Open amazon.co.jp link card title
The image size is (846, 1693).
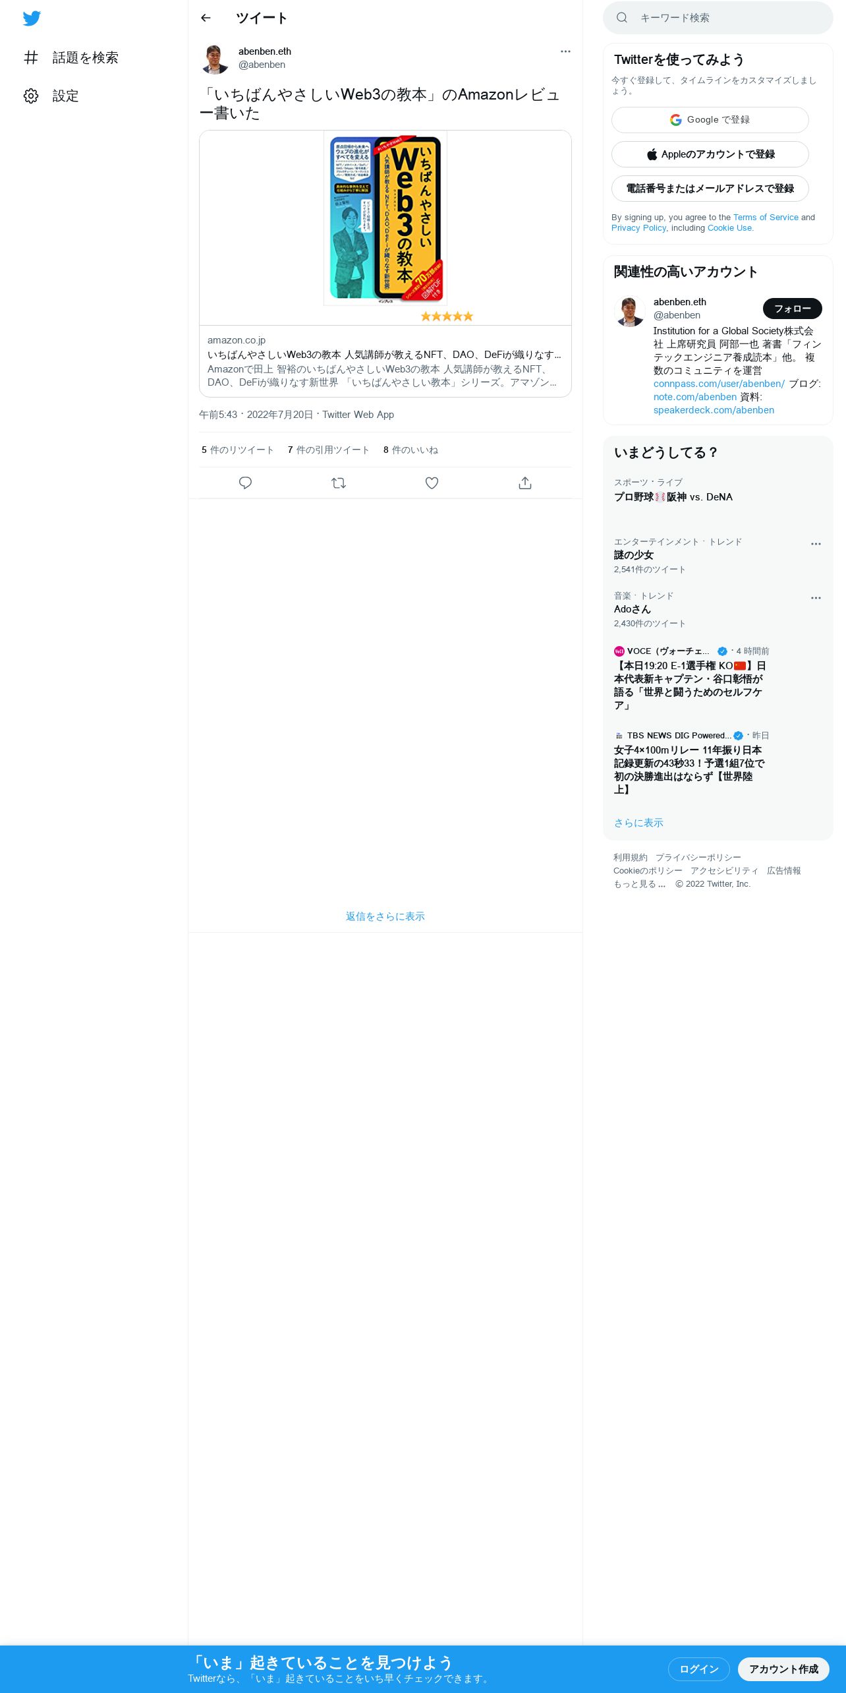384,355
